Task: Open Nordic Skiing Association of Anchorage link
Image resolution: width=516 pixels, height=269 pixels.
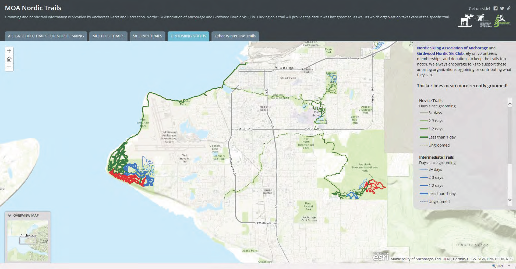Action: [452, 48]
